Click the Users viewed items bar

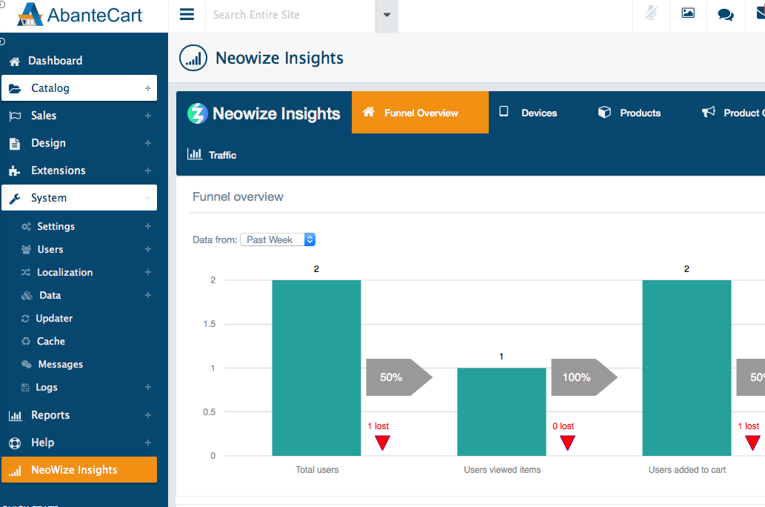pyautogui.click(x=501, y=412)
